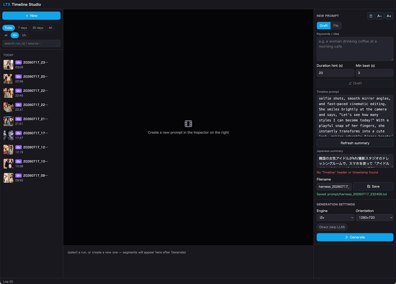
Task: Click the film strip placeholder icon
Action: pyautogui.click(x=188, y=124)
